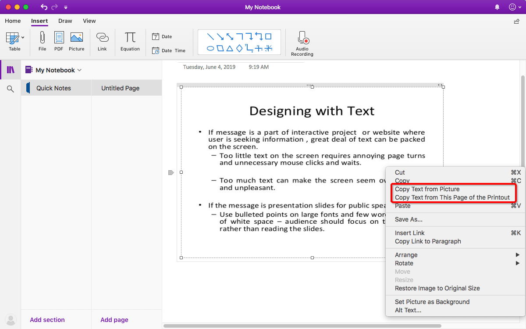This screenshot has width=526, height=329.
Task: Click Add page
Action: [114, 320]
